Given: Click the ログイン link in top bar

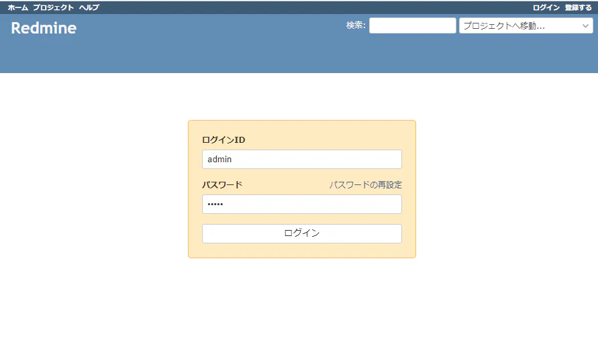Looking at the screenshot, I should [546, 7].
